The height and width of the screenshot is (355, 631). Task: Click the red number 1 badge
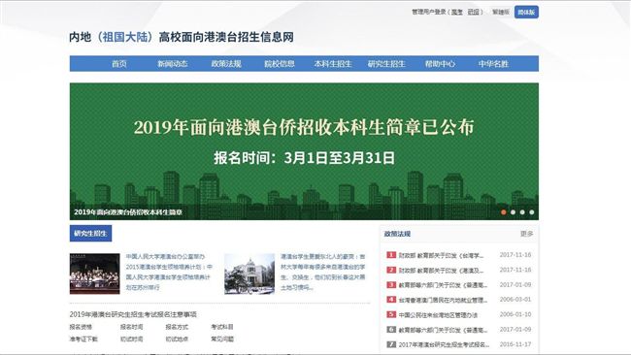point(391,255)
